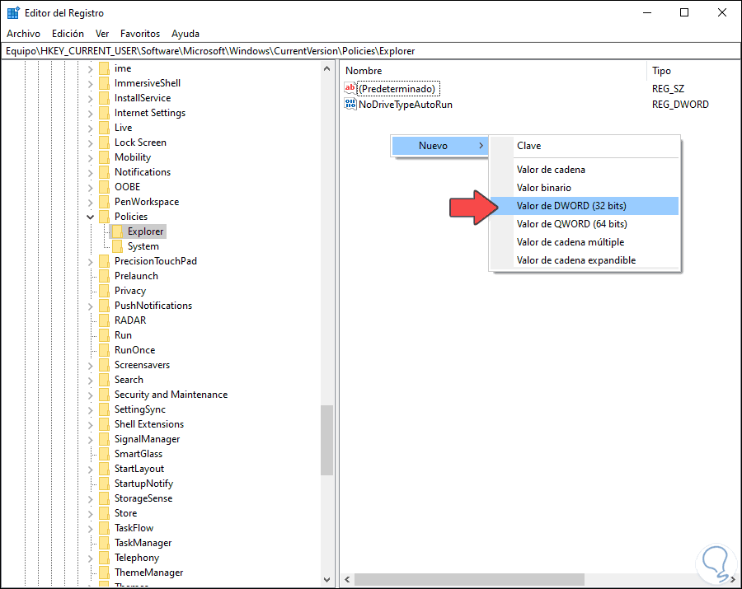This screenshot has width=742, height=589.
Task: Choose Clave from the Nuevo submenu
Action: [x=585, y=146]
